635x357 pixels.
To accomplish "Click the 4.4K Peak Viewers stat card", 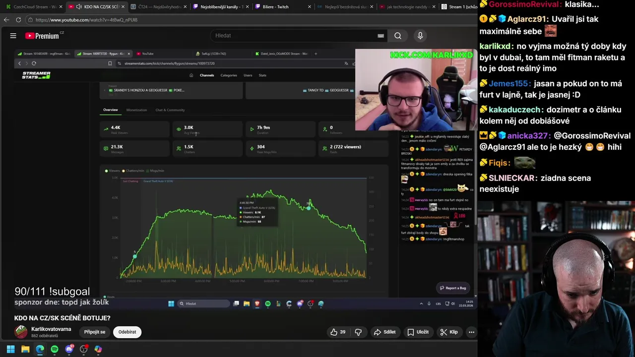I will coord(134,129).
